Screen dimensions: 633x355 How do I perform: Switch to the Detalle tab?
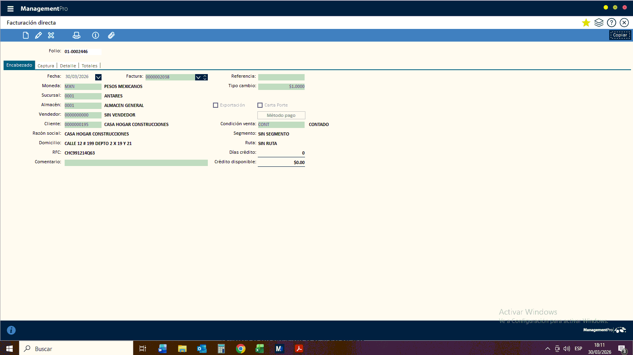[68, 66]
